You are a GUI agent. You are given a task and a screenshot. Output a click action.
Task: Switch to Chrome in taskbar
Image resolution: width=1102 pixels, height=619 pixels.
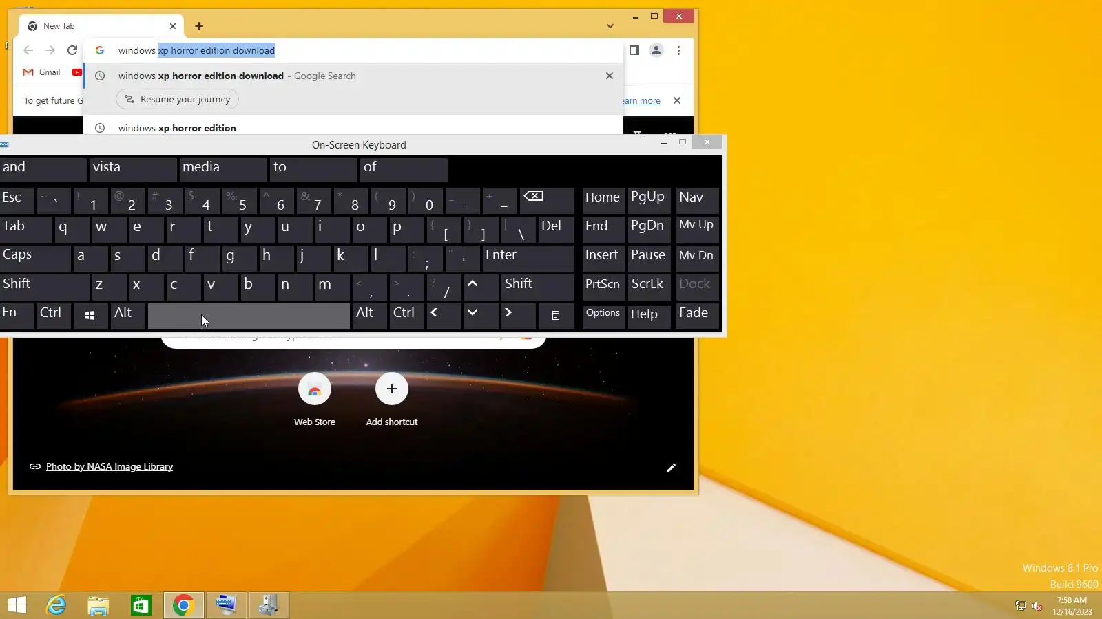pos(183,605)
